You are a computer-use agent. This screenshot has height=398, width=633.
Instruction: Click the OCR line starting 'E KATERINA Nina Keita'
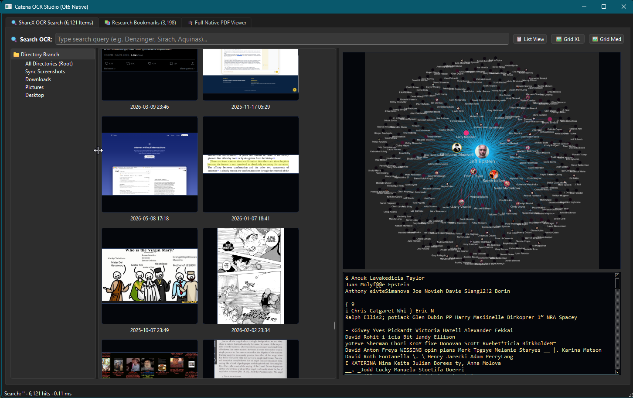tap(423, 363)
